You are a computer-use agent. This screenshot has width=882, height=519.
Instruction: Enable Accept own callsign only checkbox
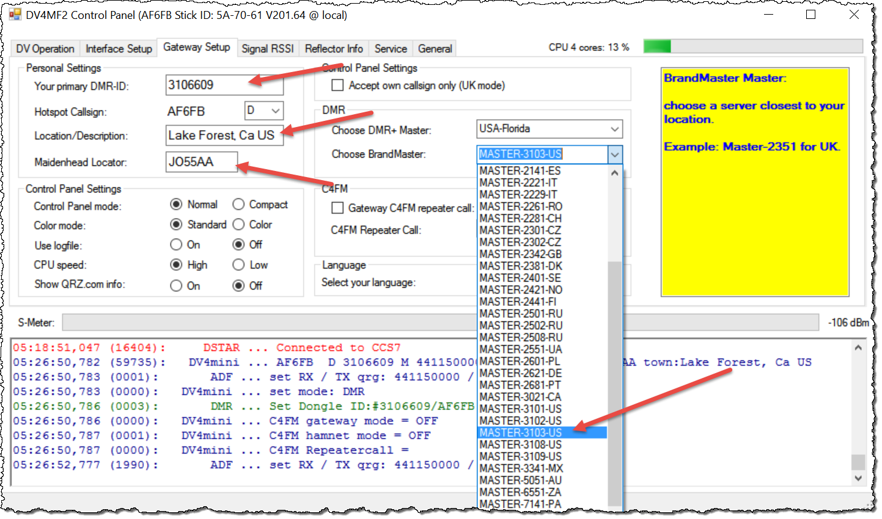(337, 85)
